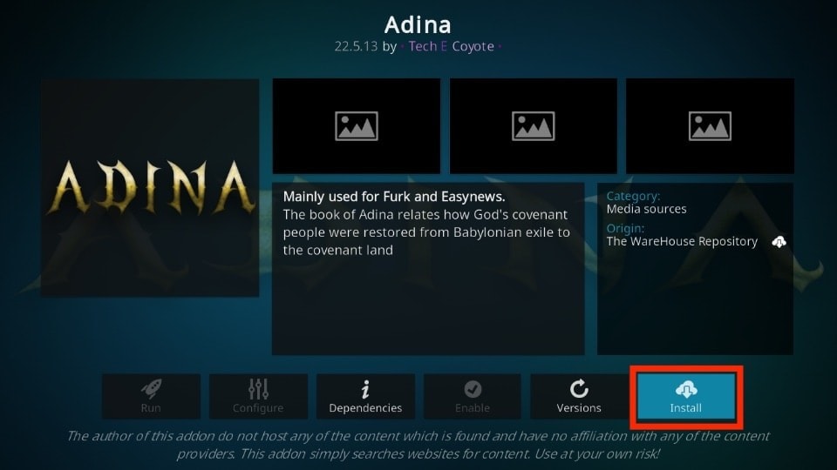Click the cloud icon beside WareHouse Repository
The height and width of the screenshot is (470, 837).
[779, 242]
